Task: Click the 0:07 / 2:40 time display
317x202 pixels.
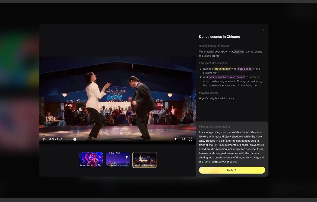Action: pyautogui.click(x=56, y=139)
